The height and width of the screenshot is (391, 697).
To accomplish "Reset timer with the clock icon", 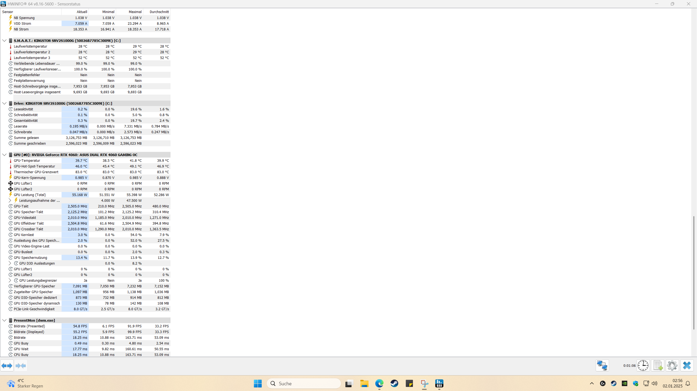I will click(x=643, y=365).
